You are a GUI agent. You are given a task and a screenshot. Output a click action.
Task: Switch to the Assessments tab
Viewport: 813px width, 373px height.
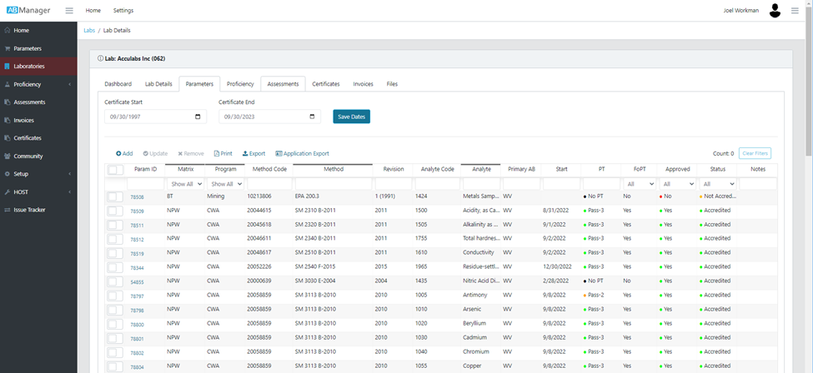click(283, 84)
